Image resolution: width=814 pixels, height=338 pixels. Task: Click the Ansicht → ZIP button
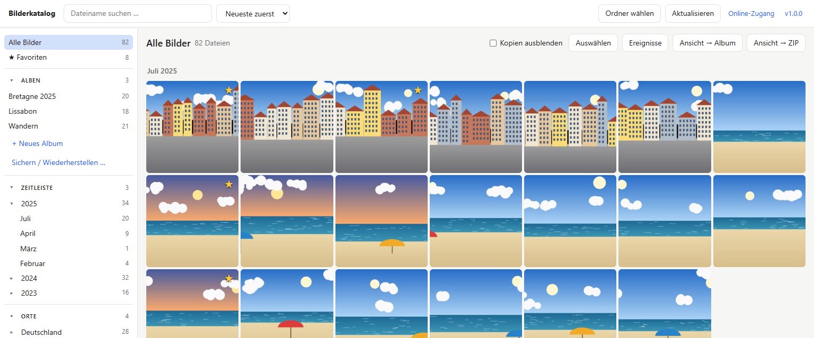pos(776,43)
